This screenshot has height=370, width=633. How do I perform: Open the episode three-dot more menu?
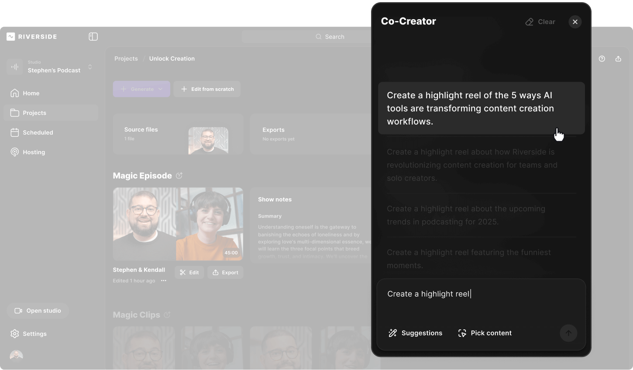[164, 281]
